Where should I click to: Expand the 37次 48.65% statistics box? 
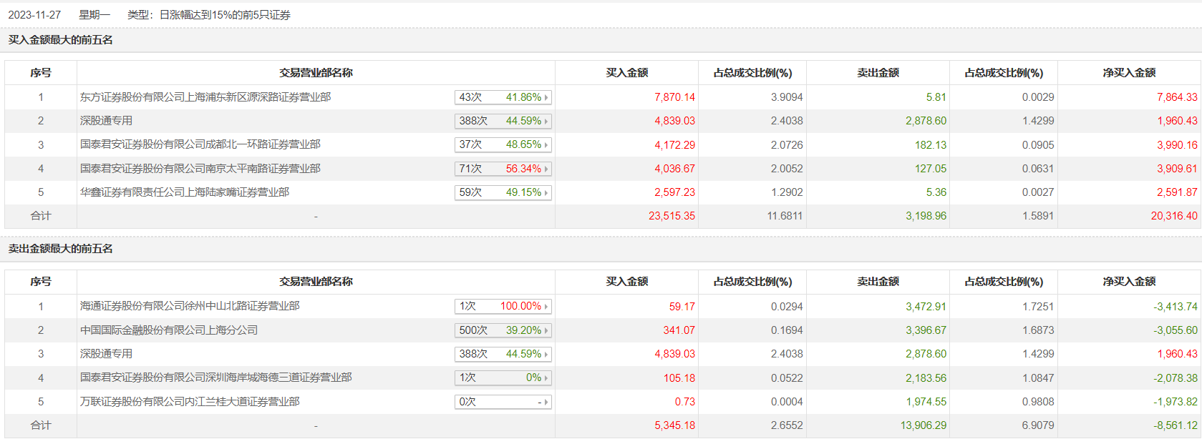tap(503, 145)
